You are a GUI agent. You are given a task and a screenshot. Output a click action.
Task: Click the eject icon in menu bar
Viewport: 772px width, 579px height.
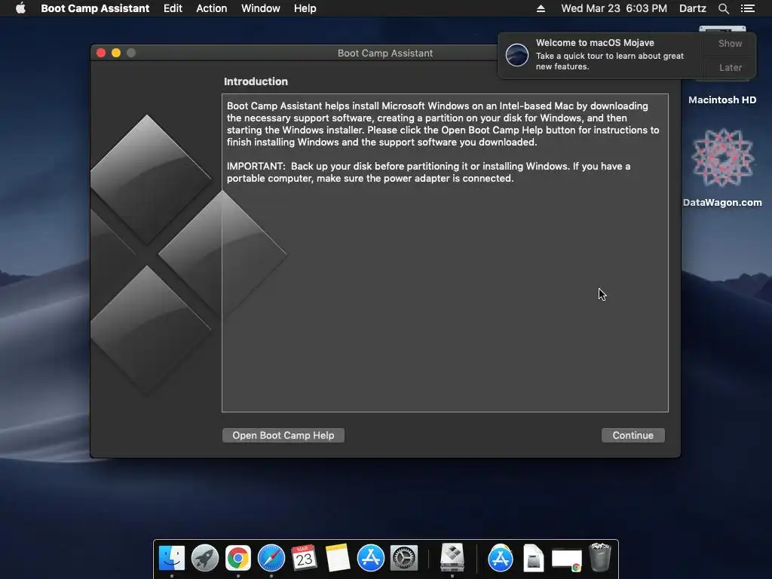pyautogui.click(x=541, y=8)
